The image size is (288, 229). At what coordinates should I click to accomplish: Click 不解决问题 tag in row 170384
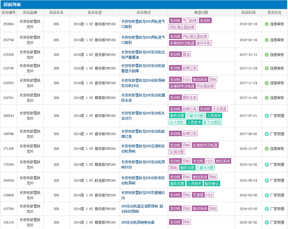(205, 168)
